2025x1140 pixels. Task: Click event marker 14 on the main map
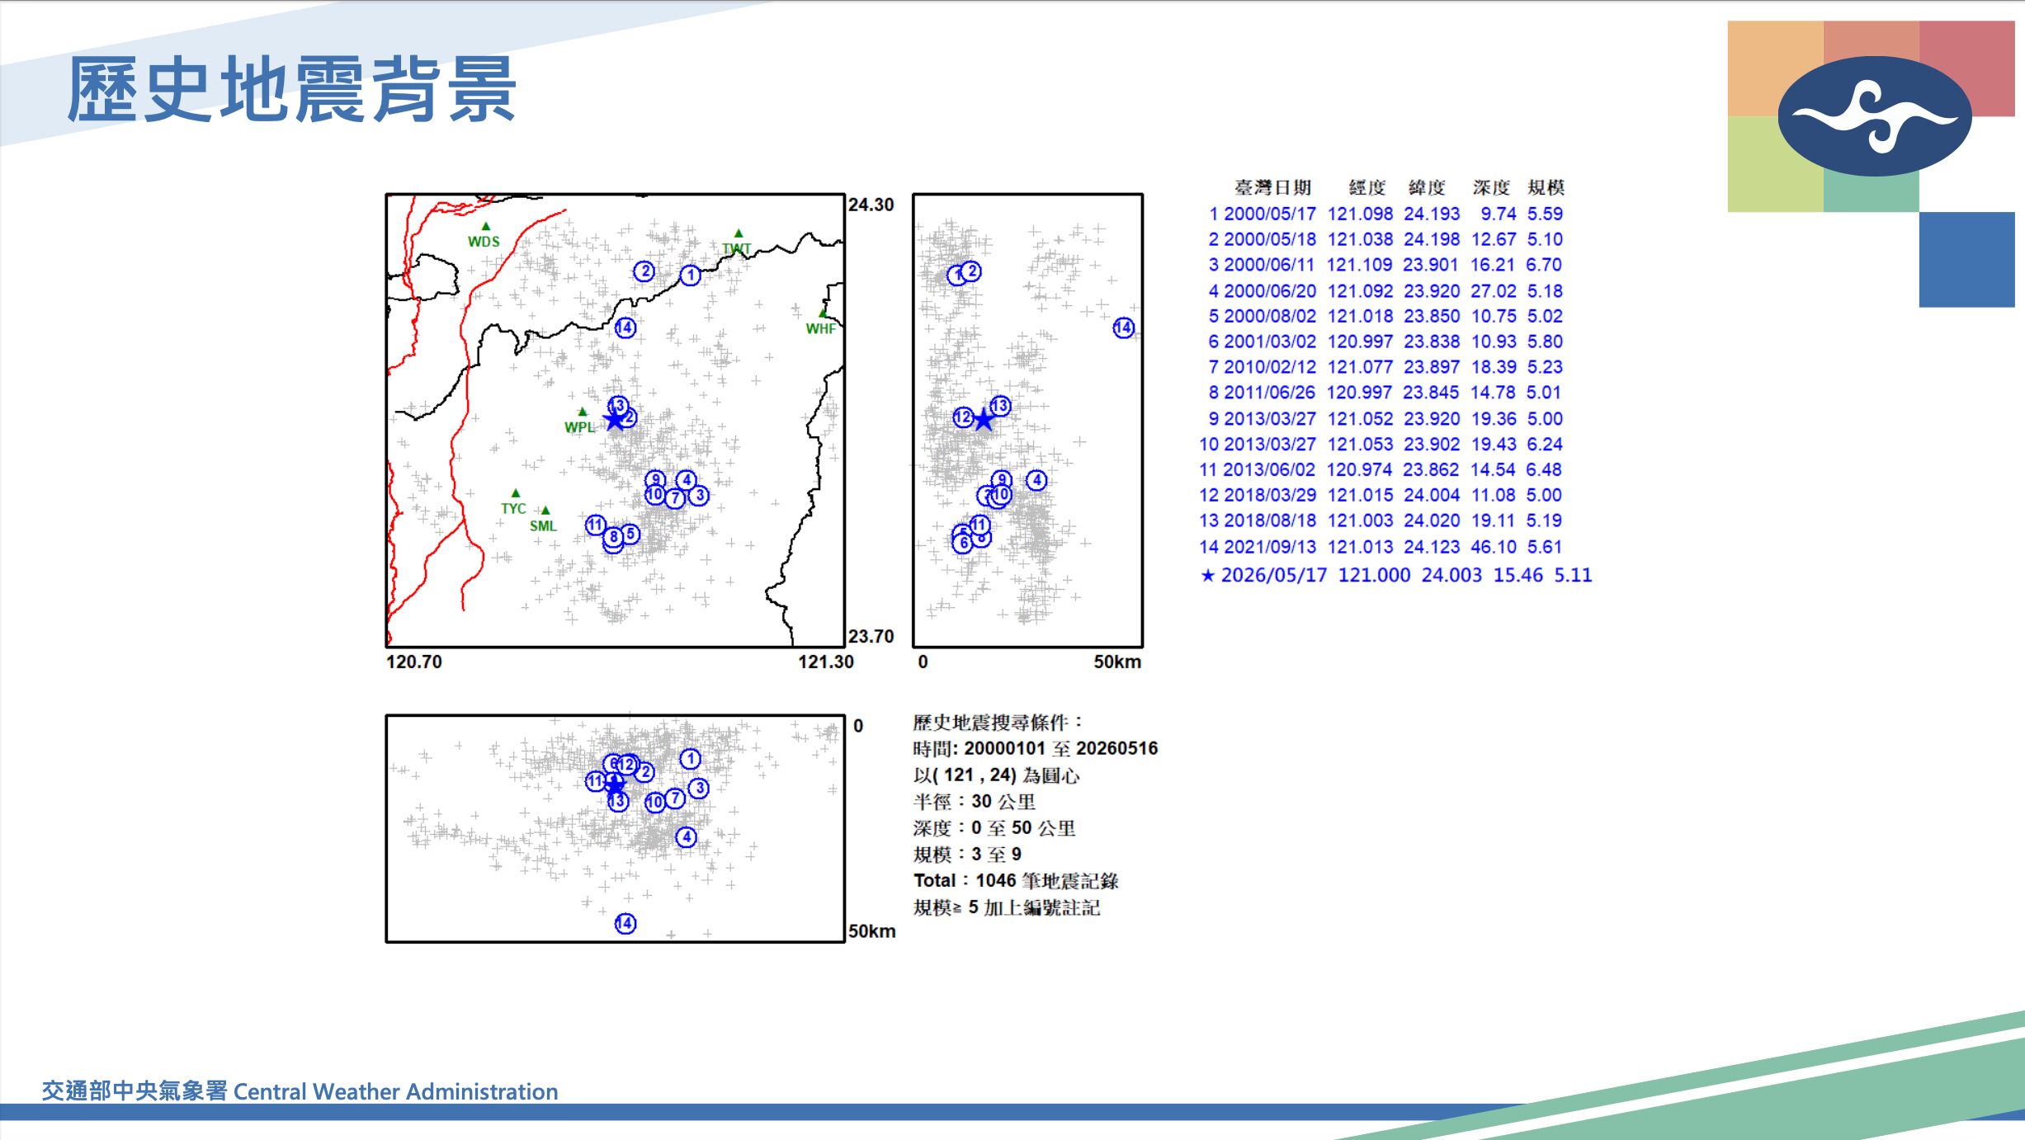click(x=625, y=327)
